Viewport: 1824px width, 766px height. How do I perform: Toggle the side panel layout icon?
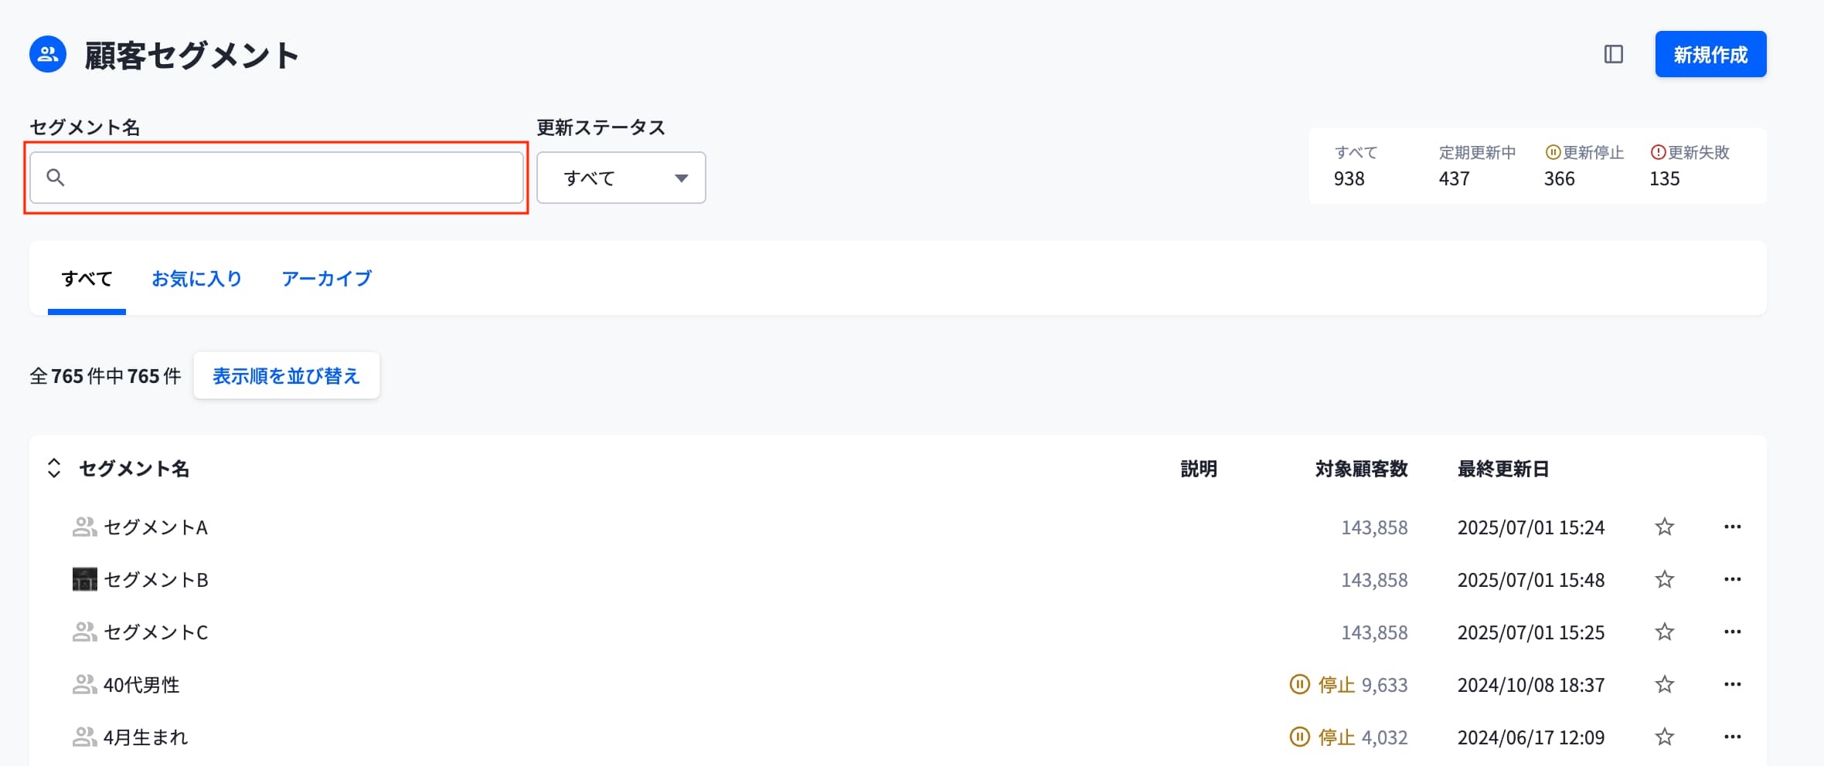tap(1613, 54)
